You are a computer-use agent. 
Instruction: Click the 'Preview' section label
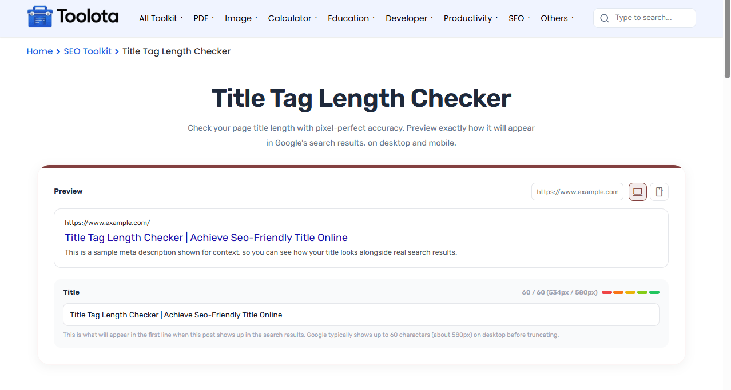(68, 191)
